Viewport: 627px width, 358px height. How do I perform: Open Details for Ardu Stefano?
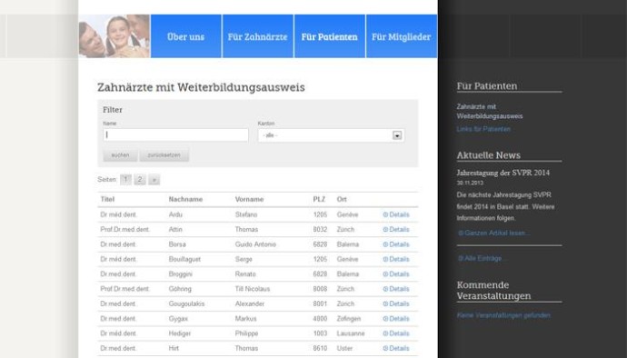[x=396, y=214]
